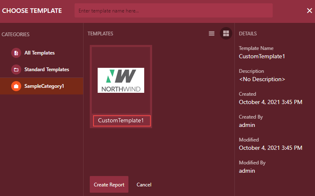The image size is (315, 196).
Task: Click the Created By admin value
Action: (247, 125)
